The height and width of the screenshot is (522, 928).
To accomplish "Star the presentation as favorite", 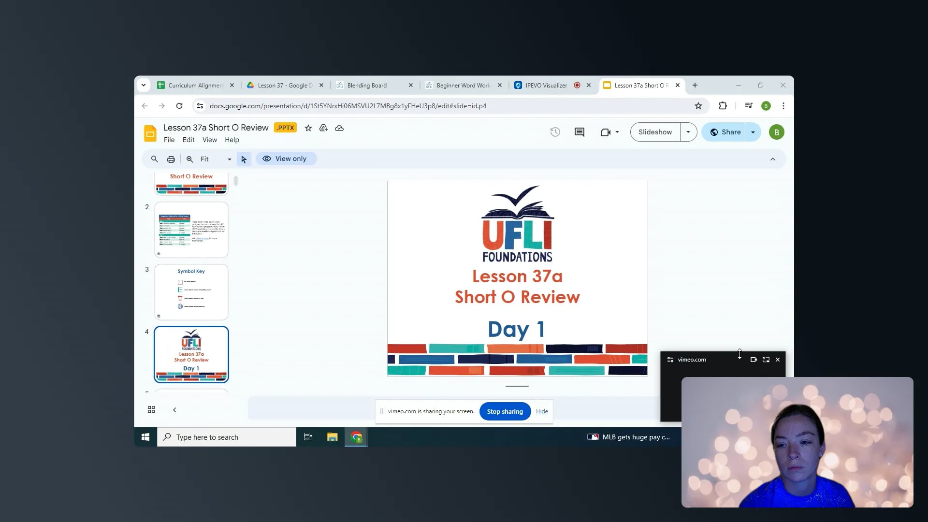I will [x=308, y=128].
